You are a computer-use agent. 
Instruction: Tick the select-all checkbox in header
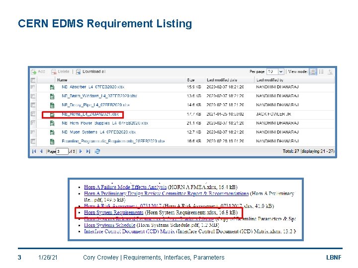33,80
